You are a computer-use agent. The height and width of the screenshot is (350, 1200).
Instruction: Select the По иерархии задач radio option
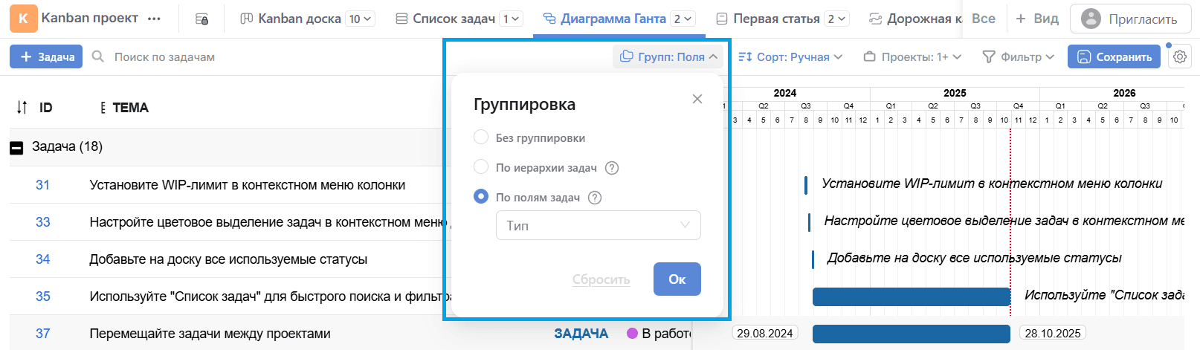(x=481, y=167)
